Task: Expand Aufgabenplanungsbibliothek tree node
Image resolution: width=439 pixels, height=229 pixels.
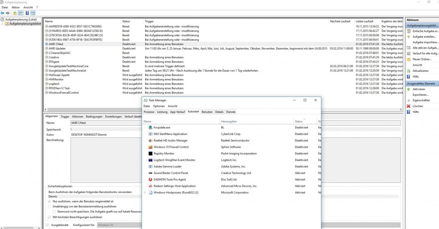Action: (x=2, y=24)
